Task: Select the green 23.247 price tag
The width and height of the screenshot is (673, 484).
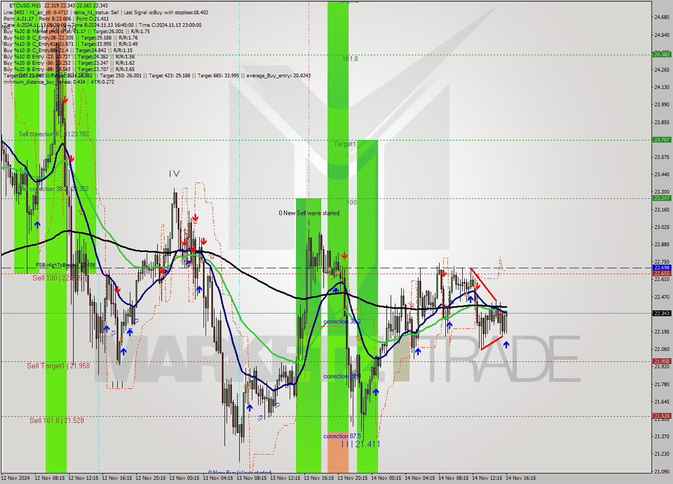Action: [661, 198]
